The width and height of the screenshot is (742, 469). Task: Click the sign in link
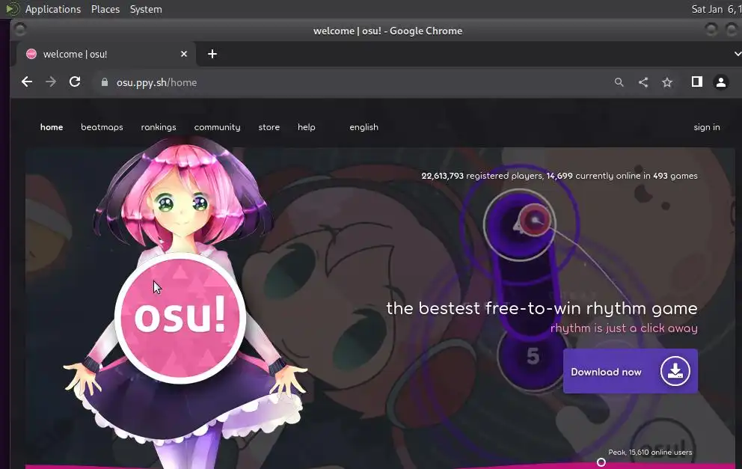click(x=707, y=127)
